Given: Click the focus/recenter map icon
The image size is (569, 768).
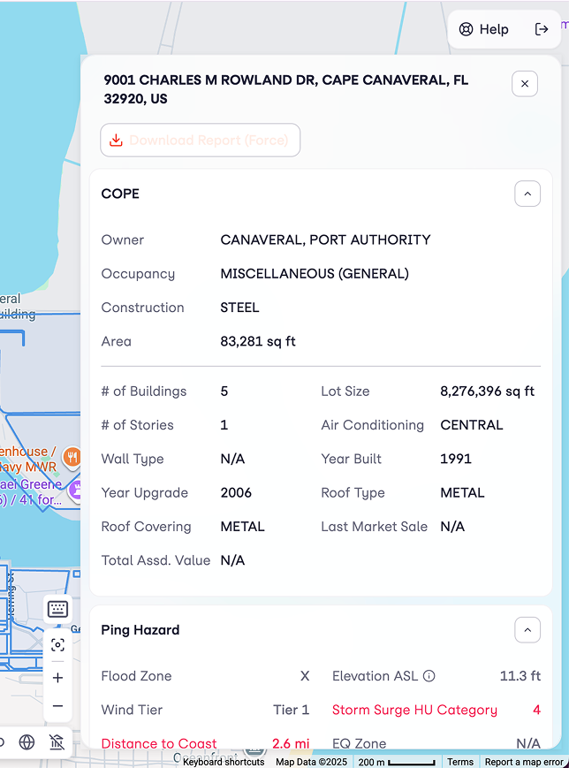Looking at the screenshot, I should pyautogui.click(x=57, y=645).
